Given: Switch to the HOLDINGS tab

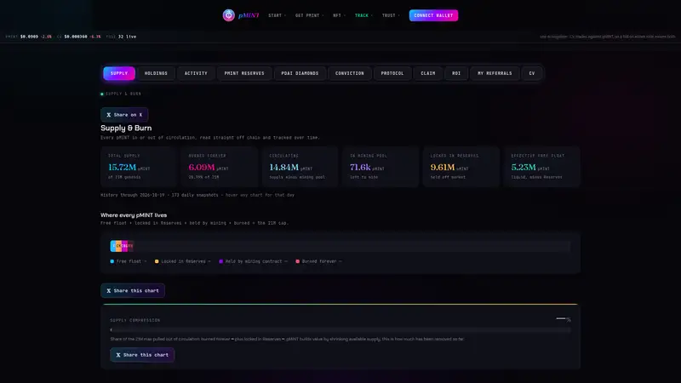Looking at the screenshot, I should tap(156, 73).
